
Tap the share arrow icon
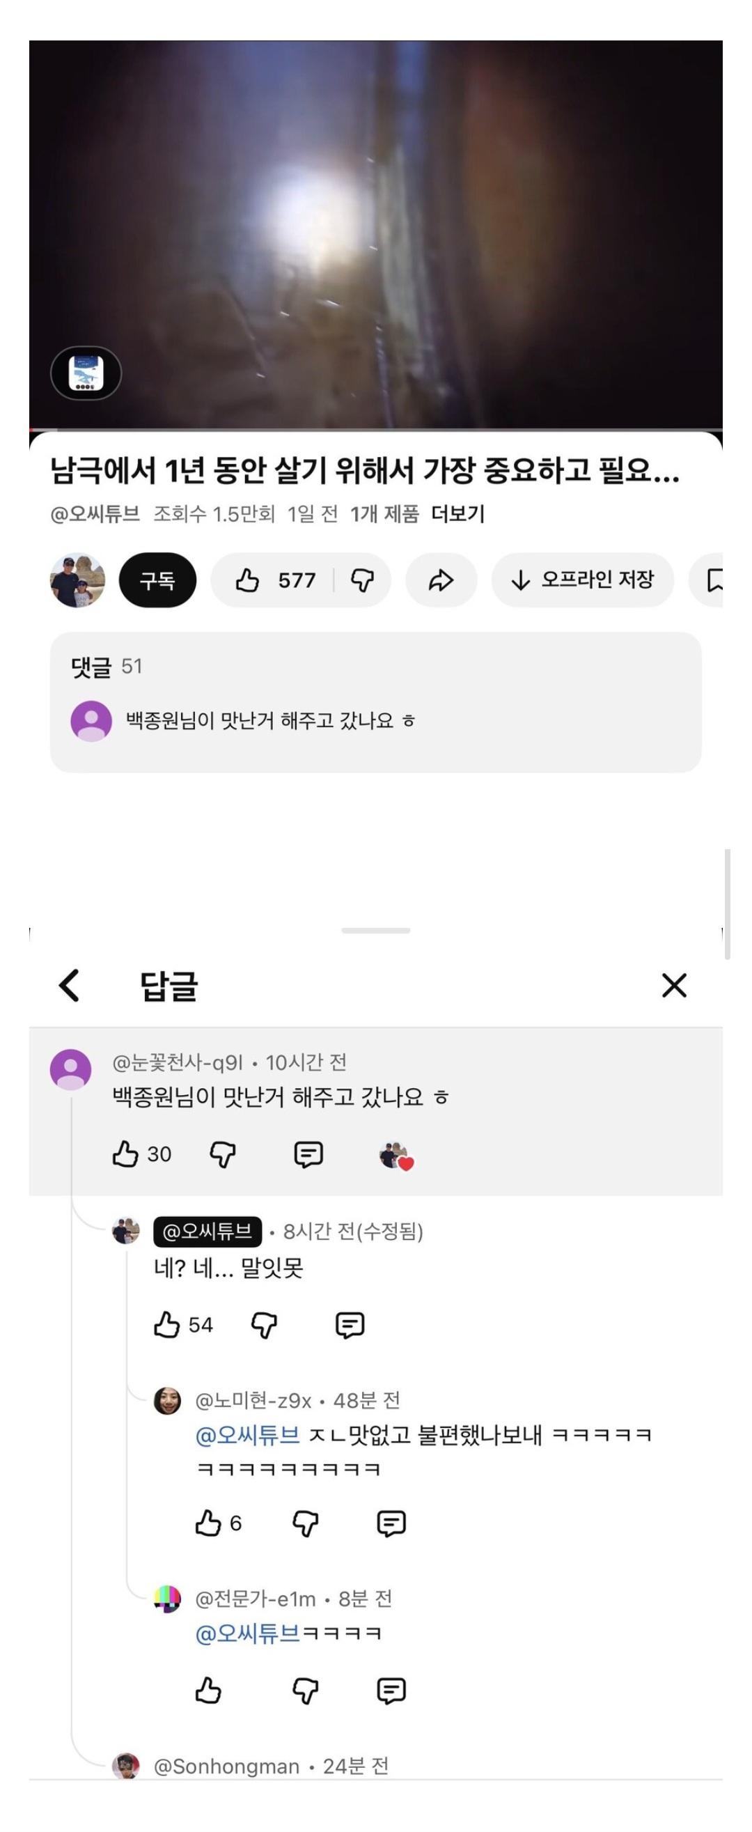click(441, 580)
